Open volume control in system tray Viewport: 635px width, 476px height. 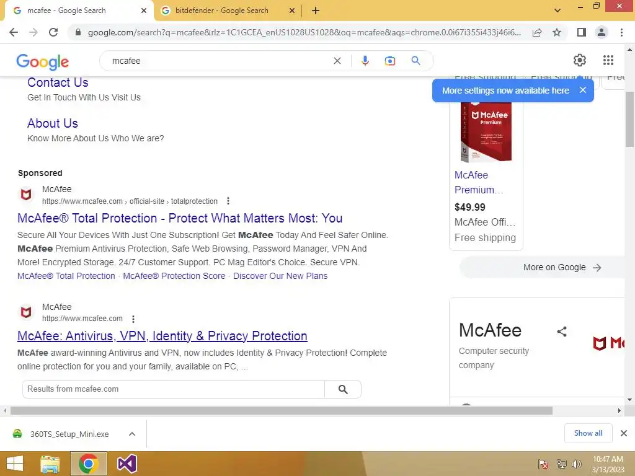576,464
